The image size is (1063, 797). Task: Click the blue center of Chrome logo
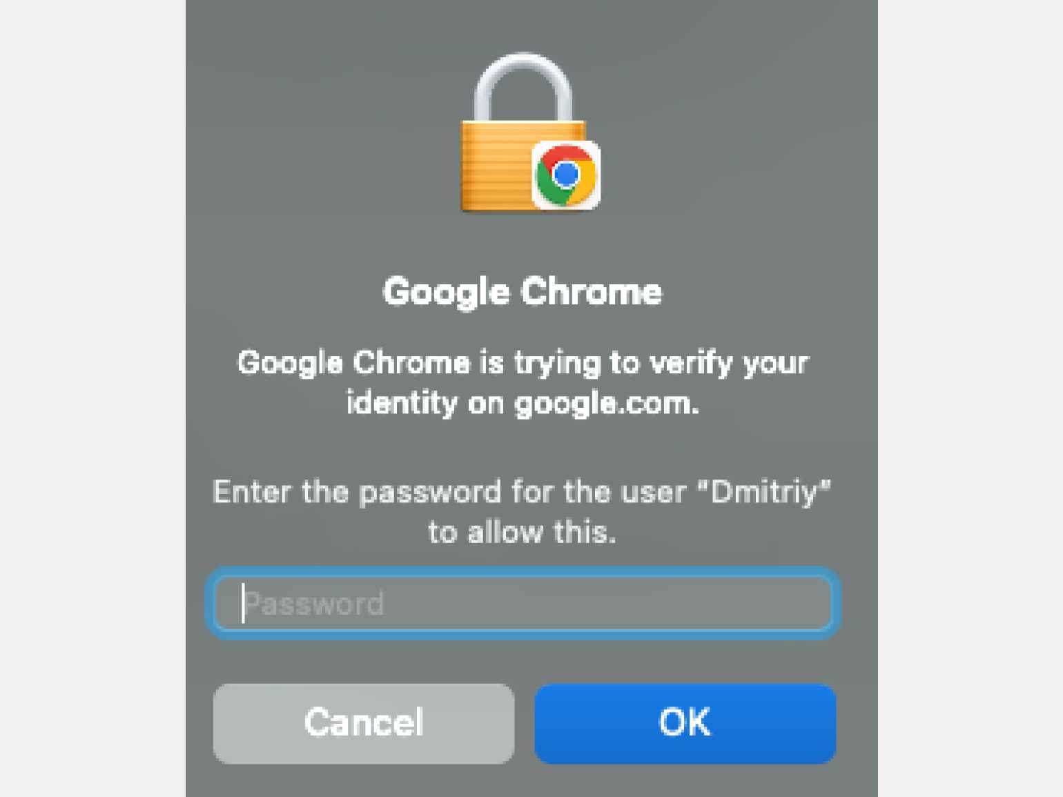point(566,174)
